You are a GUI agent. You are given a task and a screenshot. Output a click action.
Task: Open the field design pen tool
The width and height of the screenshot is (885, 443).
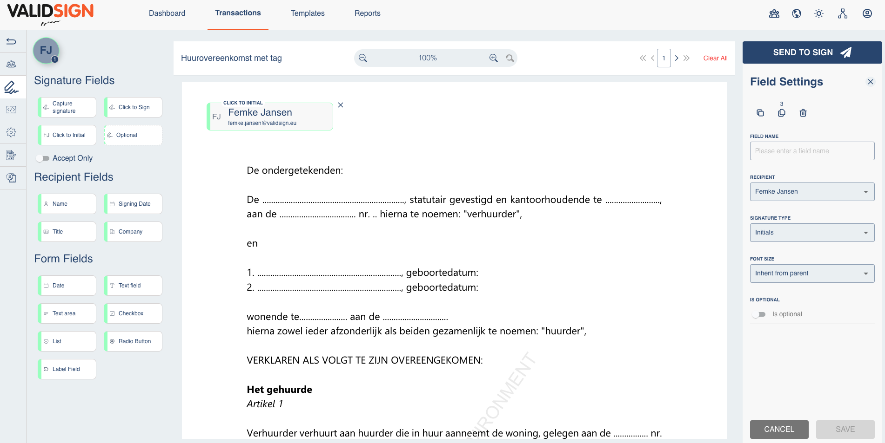[x=12, y=87]
